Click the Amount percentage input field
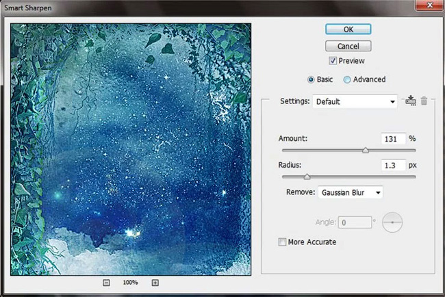 [x=394, y=139]
